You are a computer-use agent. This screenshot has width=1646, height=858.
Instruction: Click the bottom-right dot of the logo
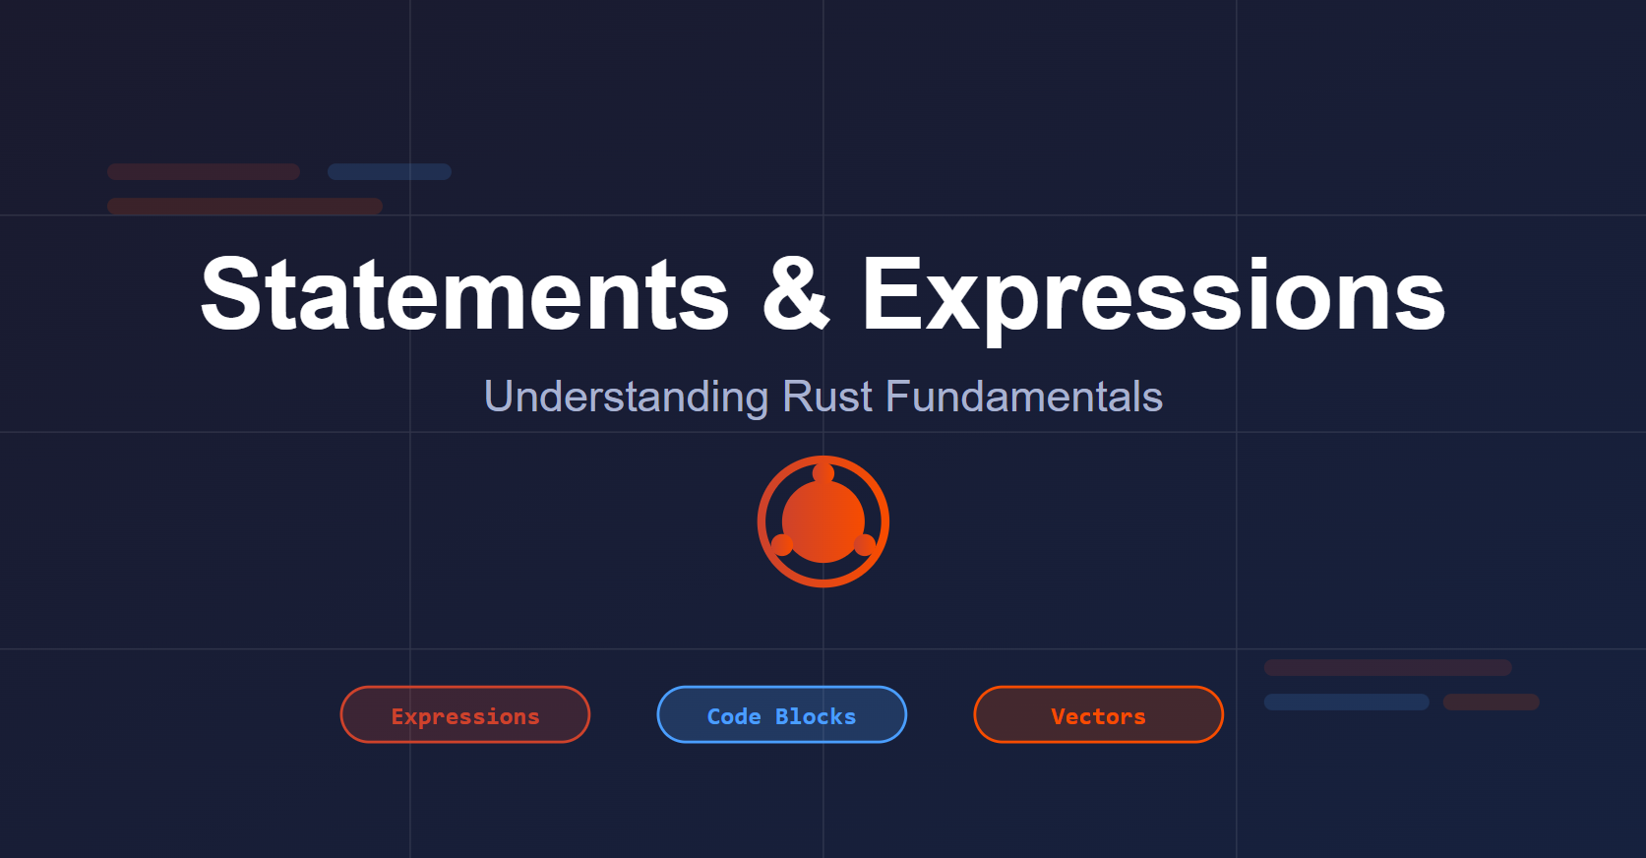[865, 545]
